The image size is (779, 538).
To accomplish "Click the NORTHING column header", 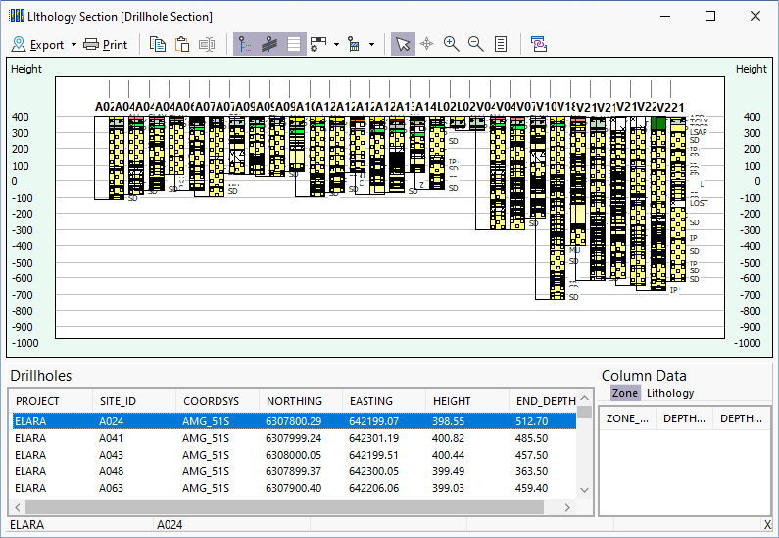I will point(301,401).
